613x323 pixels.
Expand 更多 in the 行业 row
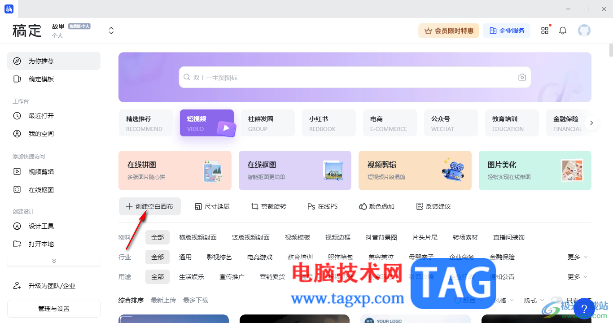578,257
